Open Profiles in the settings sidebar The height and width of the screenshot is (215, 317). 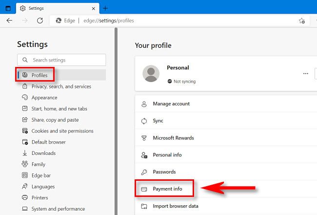tap(40, 75)
